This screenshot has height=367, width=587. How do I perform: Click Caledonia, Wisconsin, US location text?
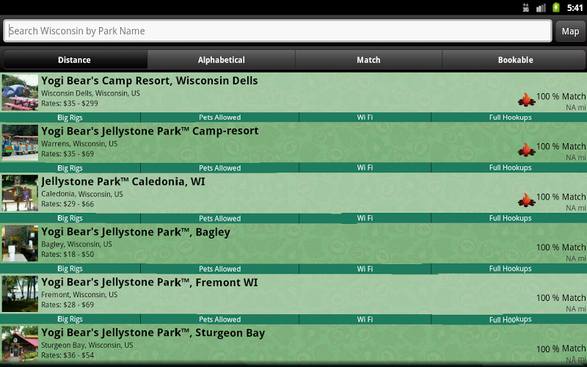(x=82, y=194)
